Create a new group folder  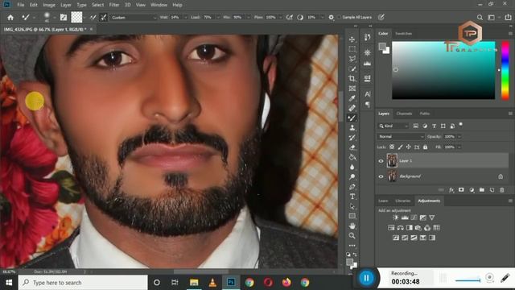[482, 190]
